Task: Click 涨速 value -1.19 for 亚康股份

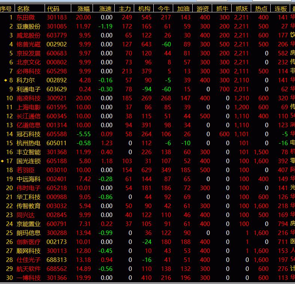Action: 105,27
